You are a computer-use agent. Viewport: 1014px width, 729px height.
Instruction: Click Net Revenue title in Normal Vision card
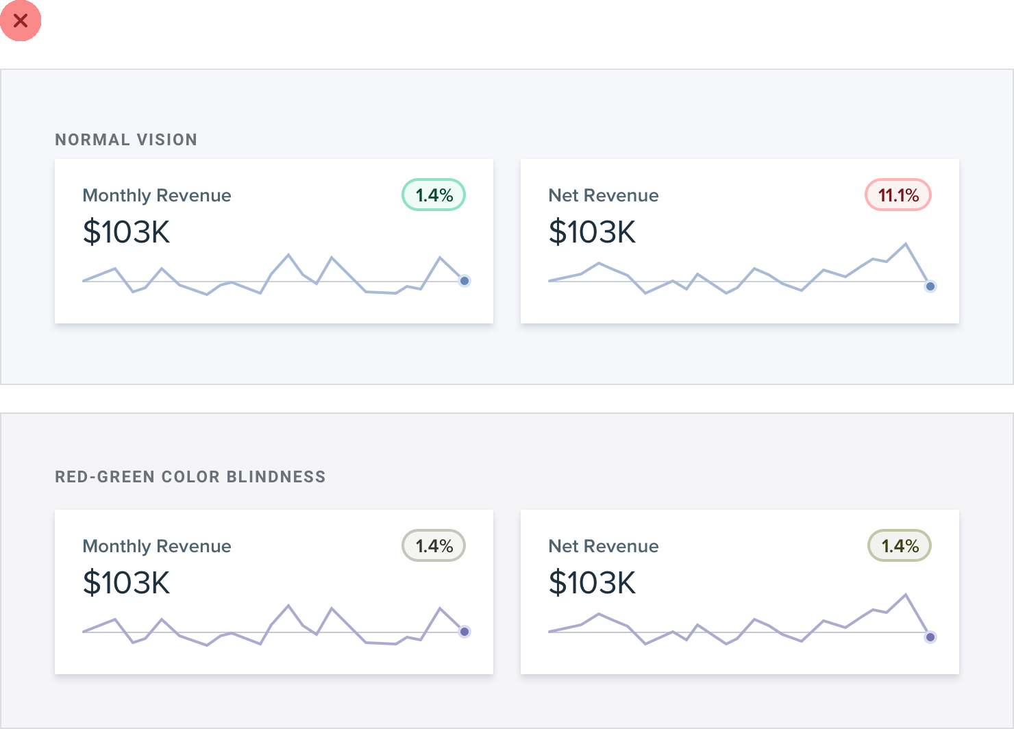point(604,195)
